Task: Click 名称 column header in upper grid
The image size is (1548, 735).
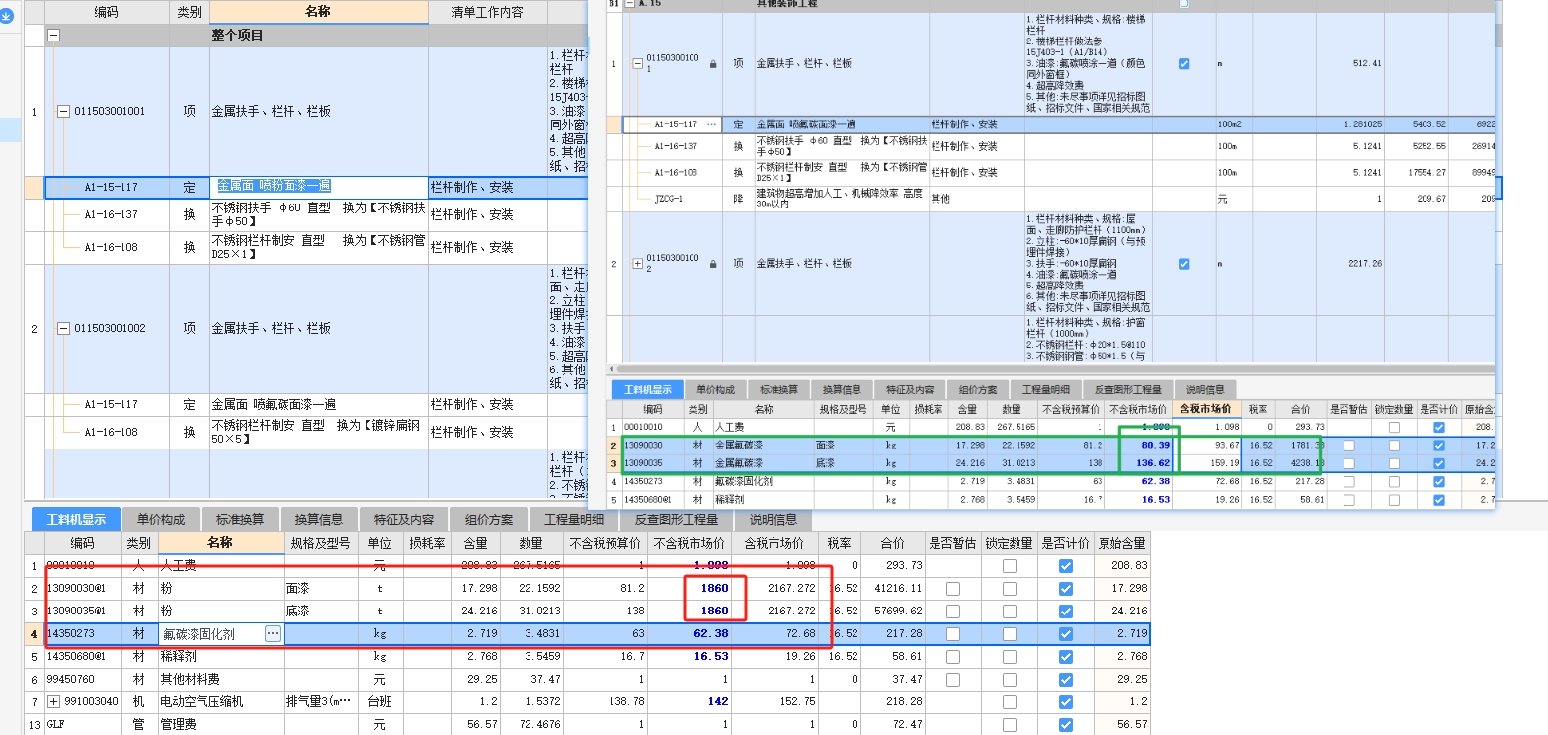Action: 318,12
